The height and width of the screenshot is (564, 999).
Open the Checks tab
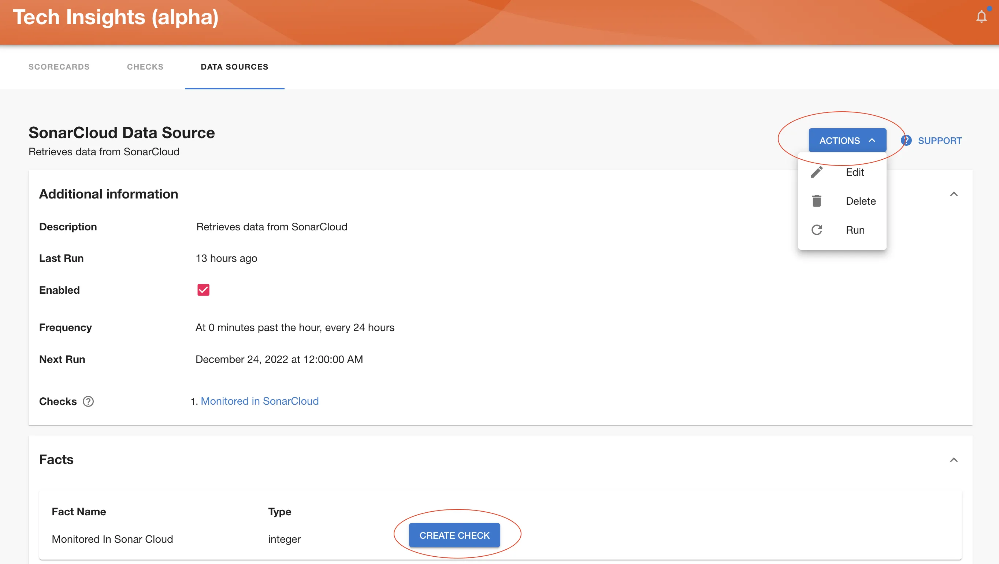click(145, 67)
